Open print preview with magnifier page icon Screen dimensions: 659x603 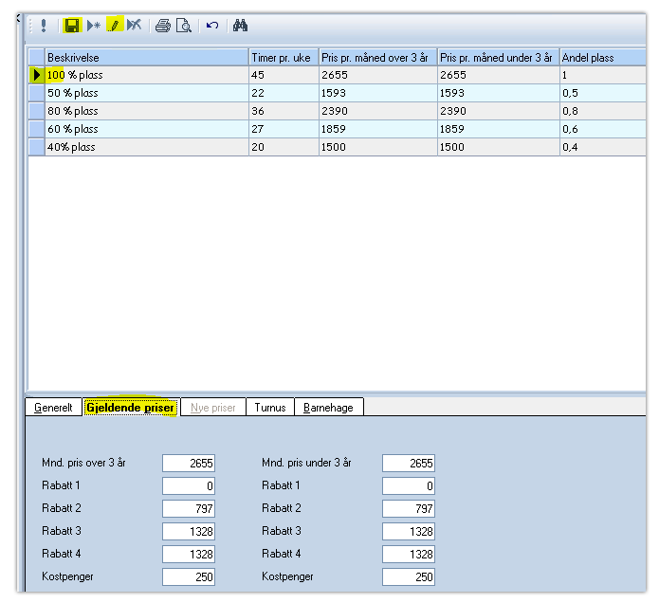coord(184,26)
